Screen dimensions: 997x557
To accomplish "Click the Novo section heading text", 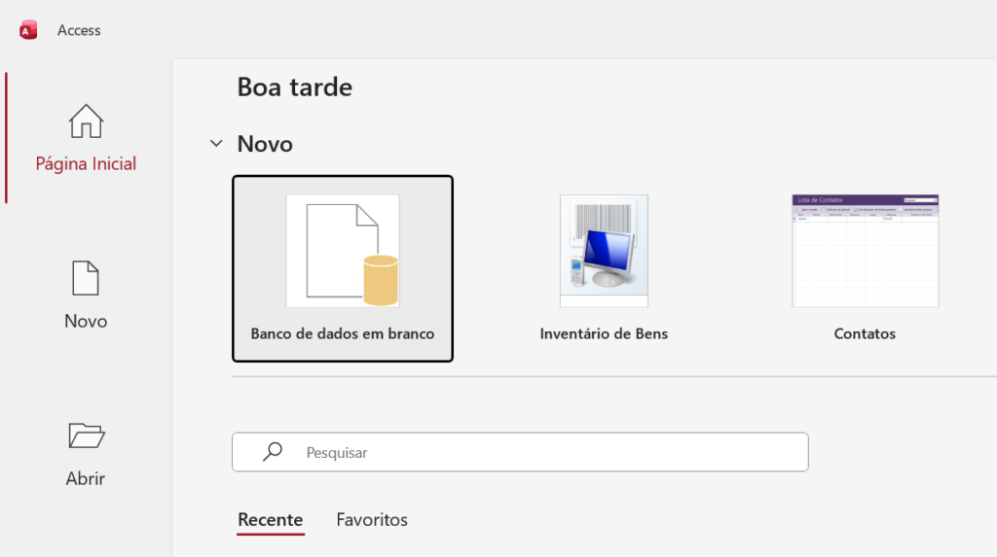I will (265, 144).
